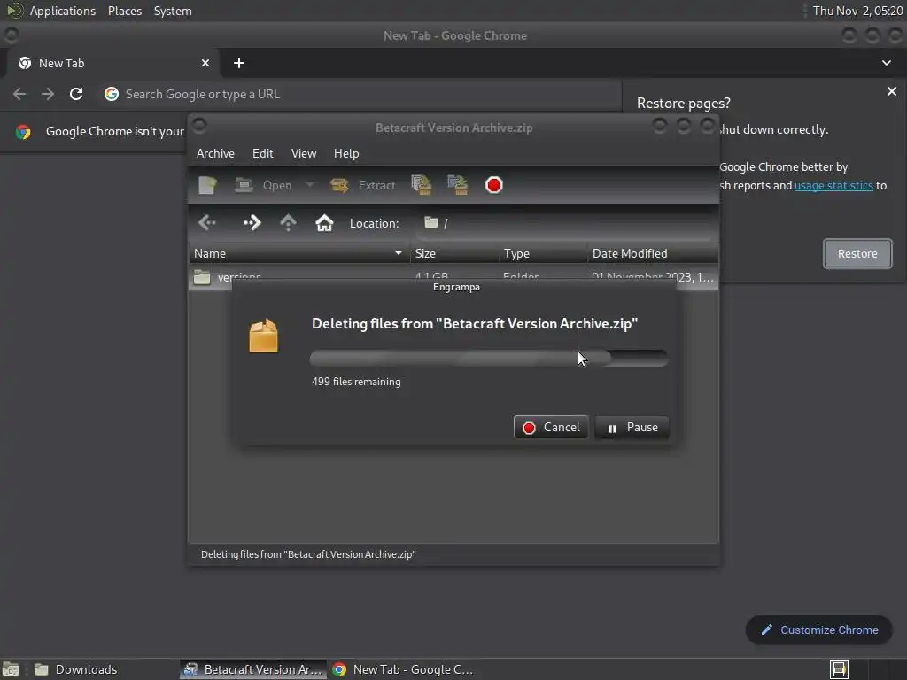
Task: Open the Help menu in Engrampa
Action: click(346, 153)
